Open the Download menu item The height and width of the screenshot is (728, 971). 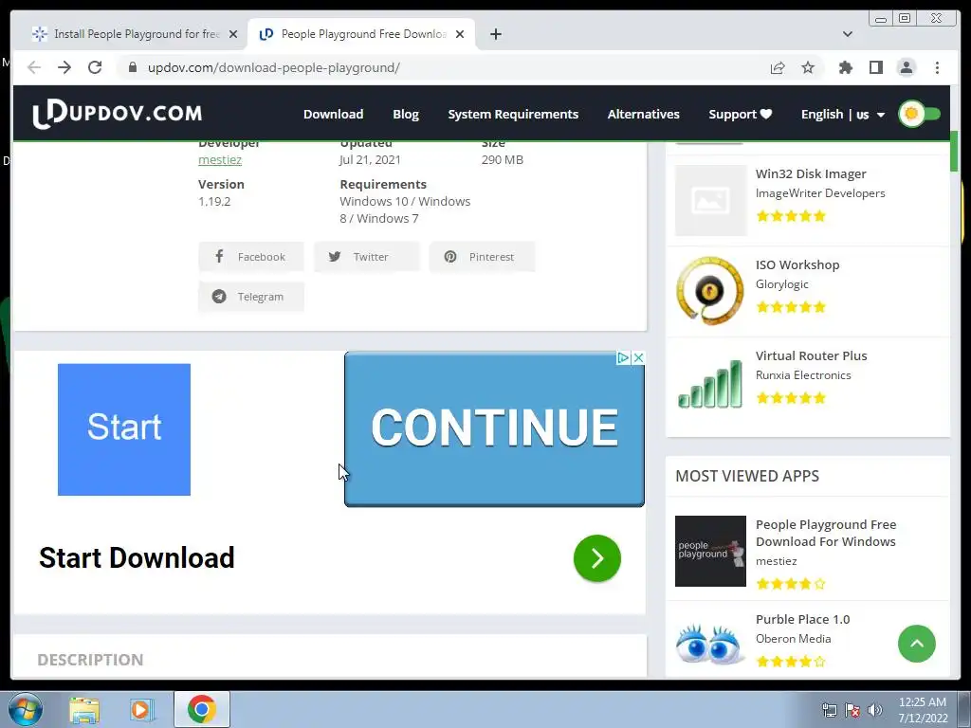pos(333,115)
